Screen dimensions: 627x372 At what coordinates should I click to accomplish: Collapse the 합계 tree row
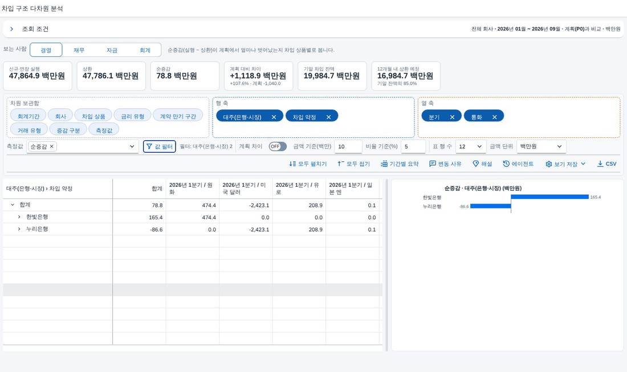13,205
